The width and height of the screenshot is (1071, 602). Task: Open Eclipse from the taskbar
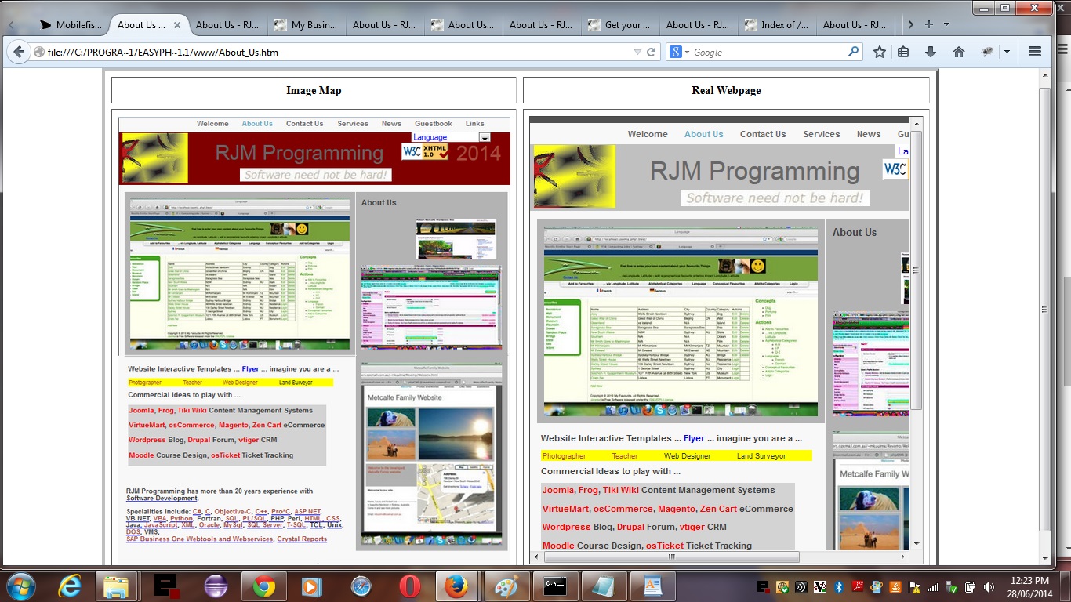pyautogui.click(x=216, y=586)
